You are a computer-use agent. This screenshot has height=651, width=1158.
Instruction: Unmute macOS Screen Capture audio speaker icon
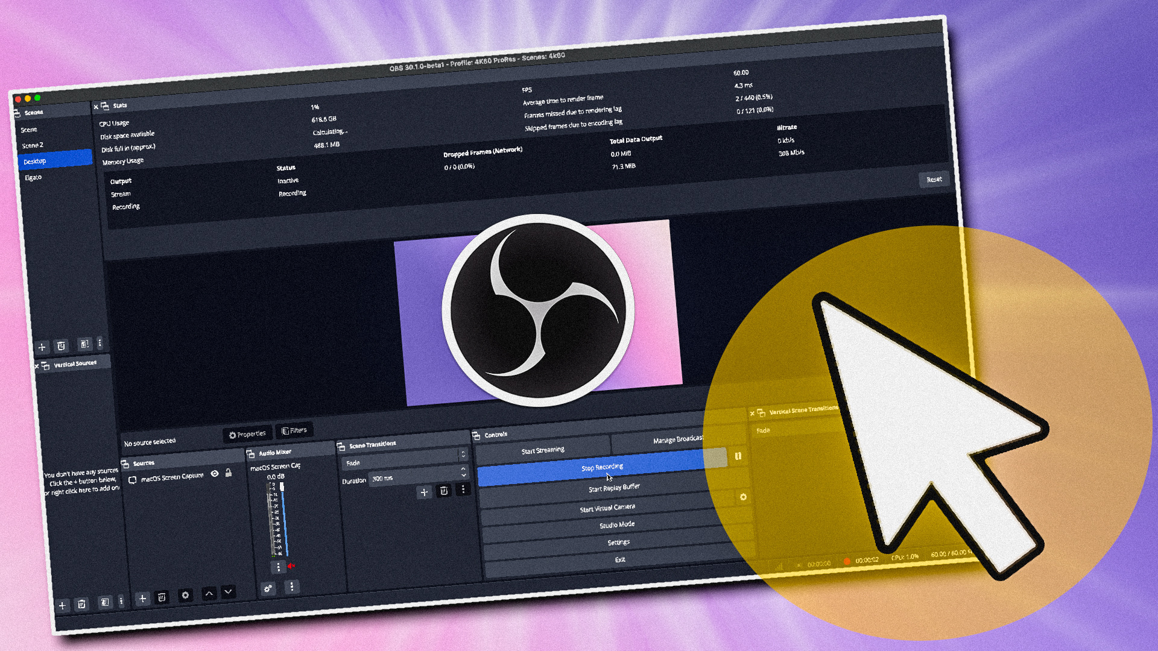point(291,565)
